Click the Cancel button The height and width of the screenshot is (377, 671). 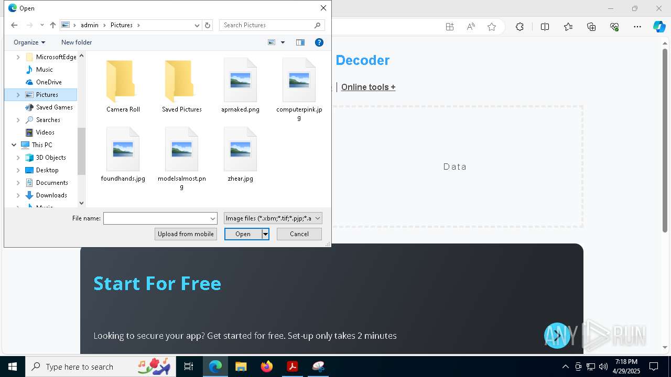[x=299, y=234]
